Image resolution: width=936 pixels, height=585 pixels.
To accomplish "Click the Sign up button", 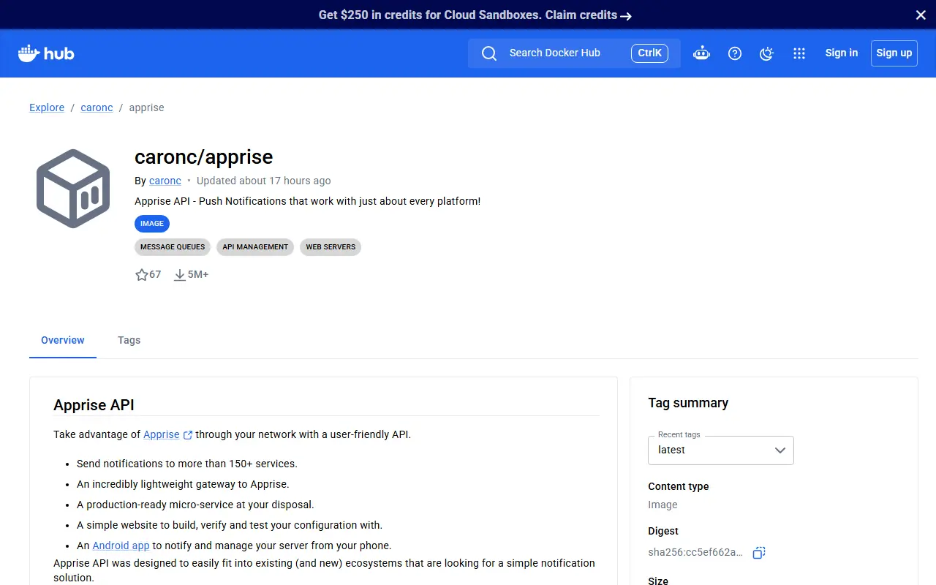I will tap(894, 53).
